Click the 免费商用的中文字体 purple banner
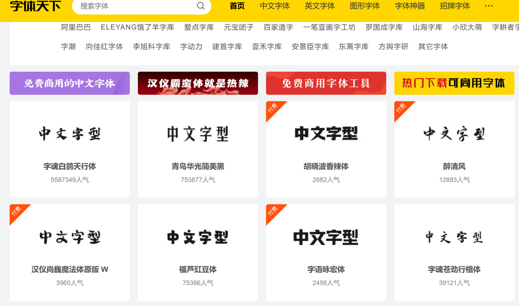519x306 pixels. coord(70,83)
